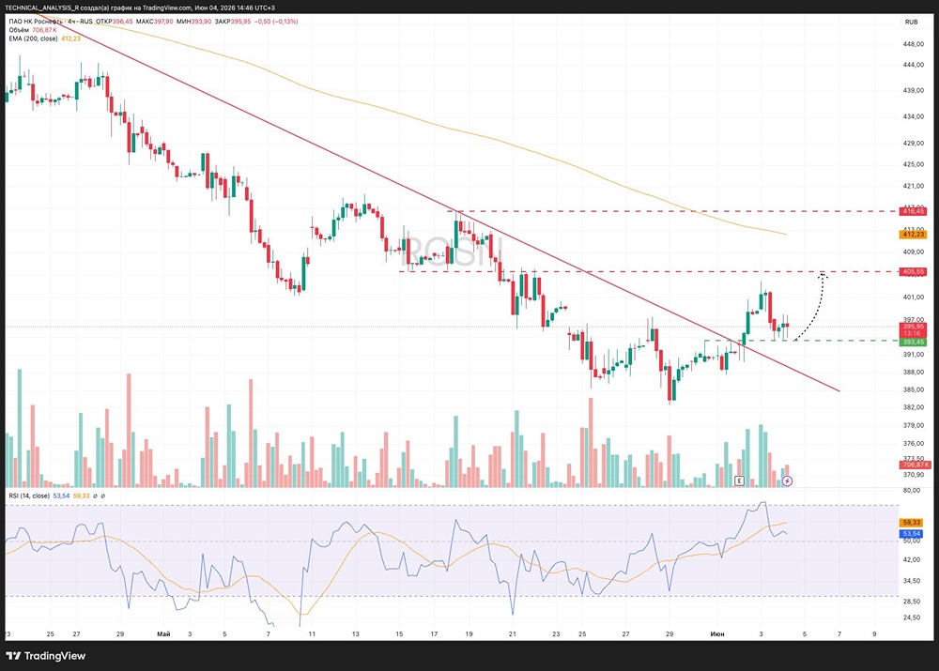Click the Май month label on time axis
This screenshot has height=671, width=939.
[162, 633]
